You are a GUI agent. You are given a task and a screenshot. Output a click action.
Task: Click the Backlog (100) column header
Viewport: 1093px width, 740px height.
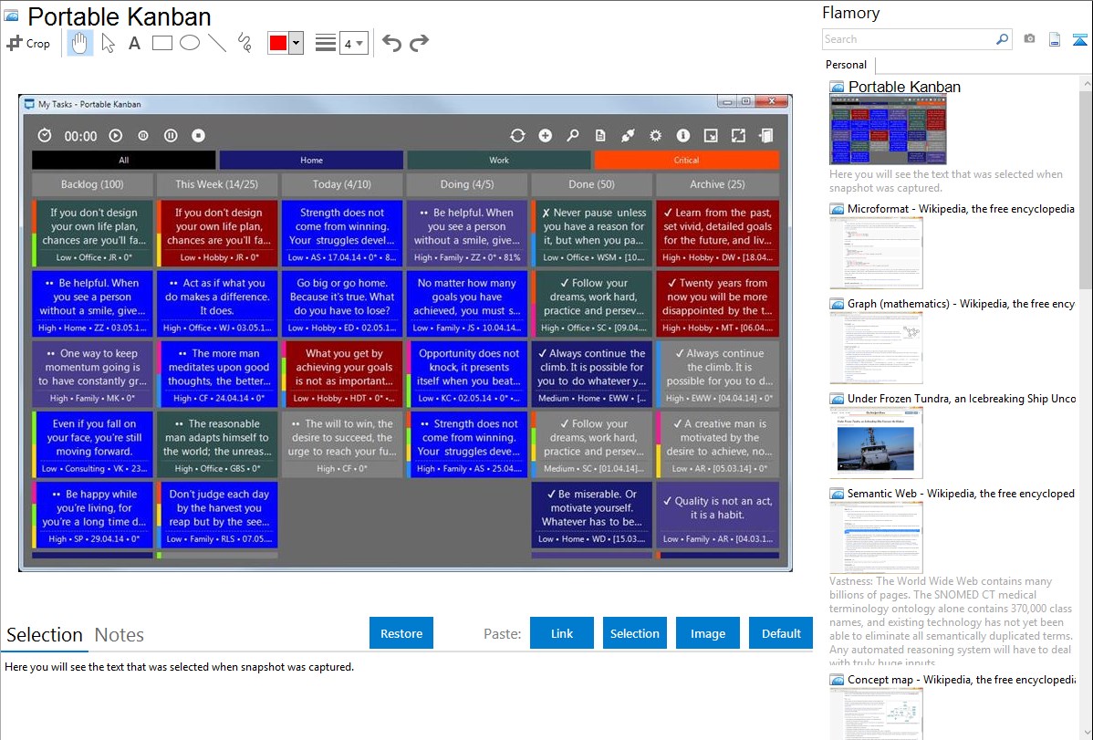[92, 184]
